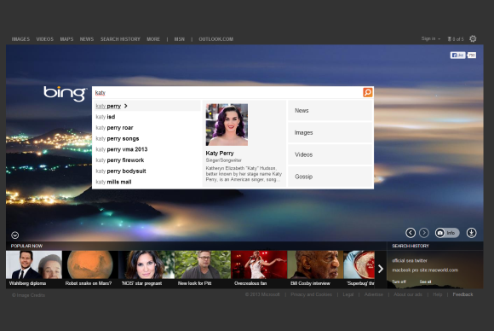Collapse the Popular Now carousel chevron

pos(14,235)
